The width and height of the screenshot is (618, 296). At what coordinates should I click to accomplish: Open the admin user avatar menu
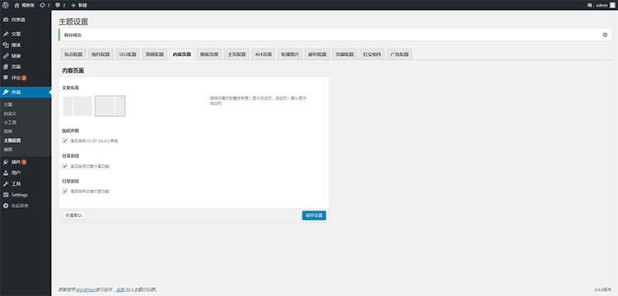coord(612,5)
